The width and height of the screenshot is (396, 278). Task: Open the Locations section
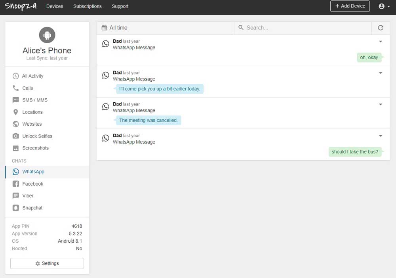(47, 112)
